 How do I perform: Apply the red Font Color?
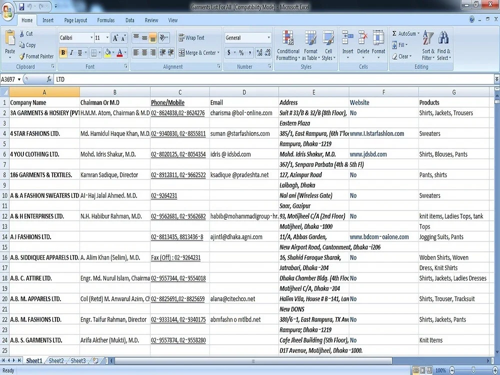(120, 52)
